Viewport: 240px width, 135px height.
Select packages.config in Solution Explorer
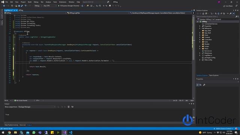[x=210, y=57]
